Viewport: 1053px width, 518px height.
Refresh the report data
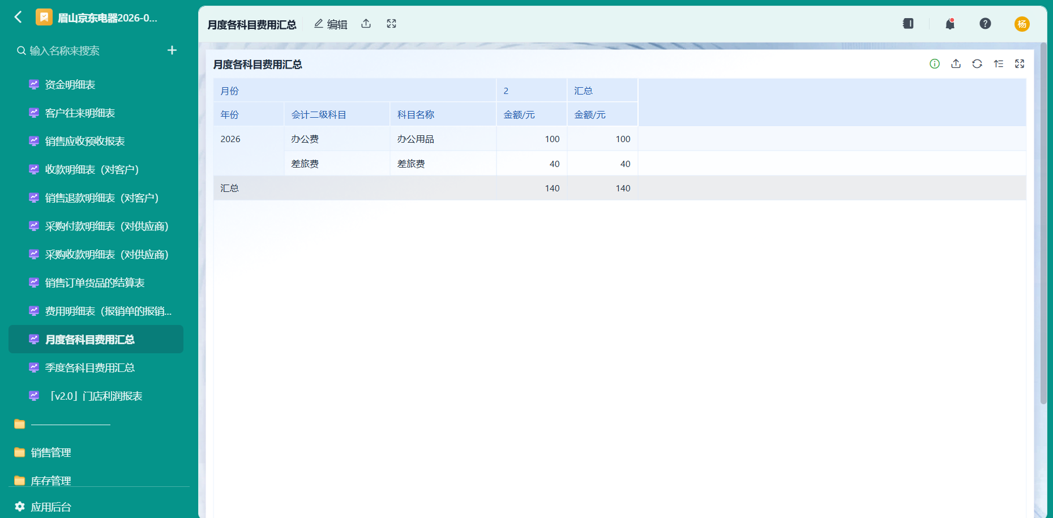[977, 64]
